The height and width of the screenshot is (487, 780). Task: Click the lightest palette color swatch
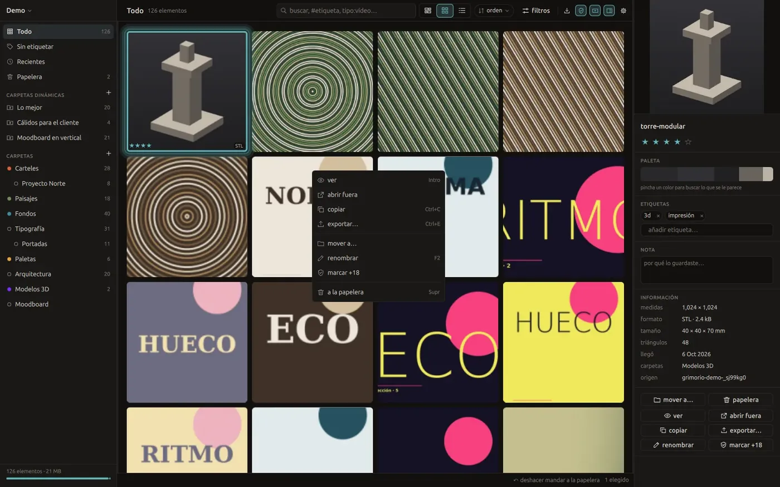tap(768, 174)
